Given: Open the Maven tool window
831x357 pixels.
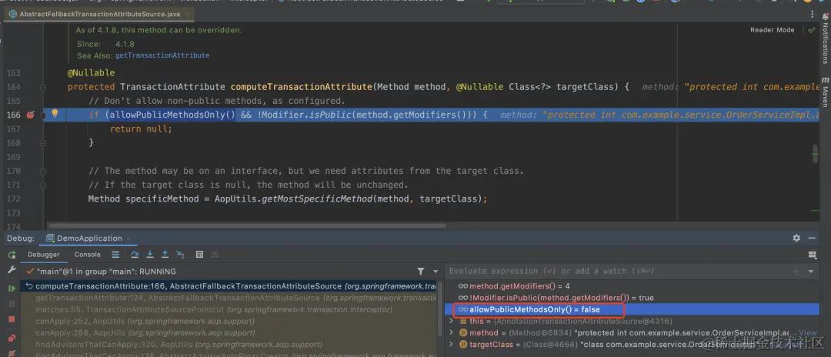Looking at the screenshot, I should 825,92.
